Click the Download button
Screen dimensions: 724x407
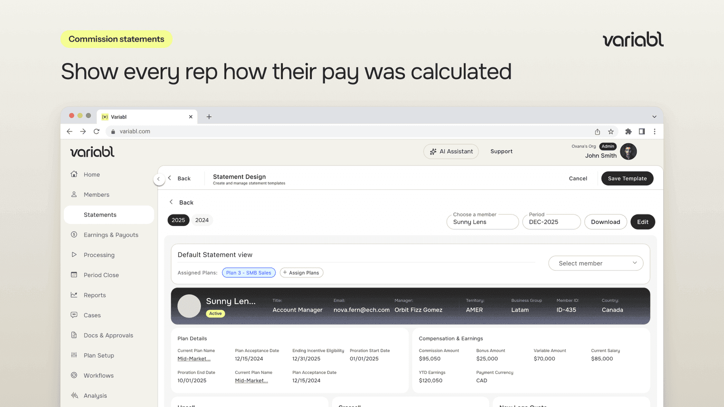point(605,222)
